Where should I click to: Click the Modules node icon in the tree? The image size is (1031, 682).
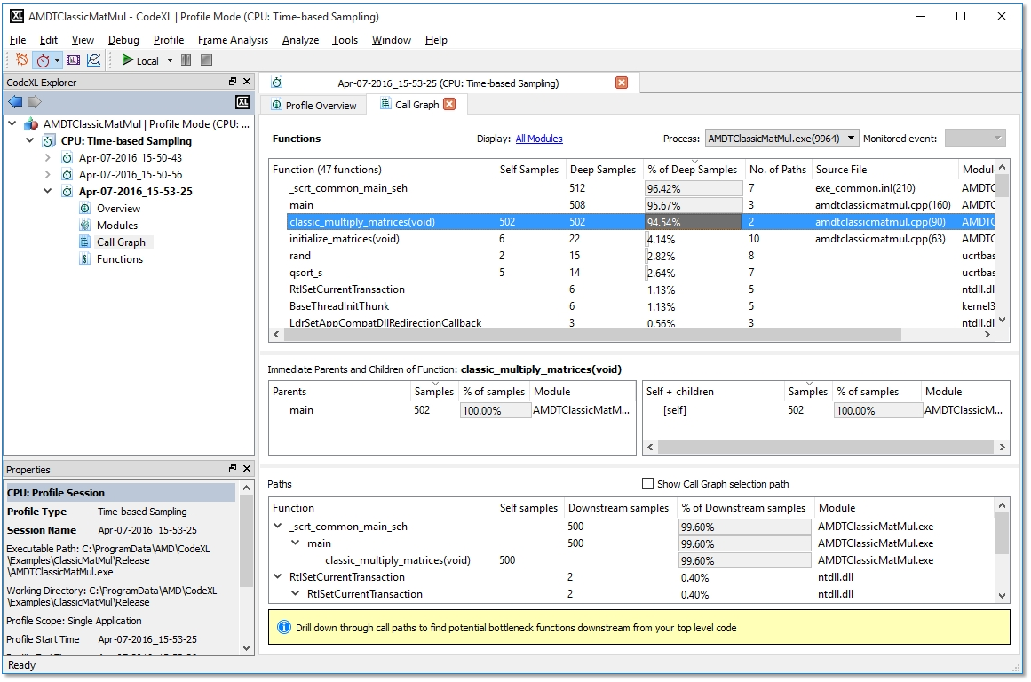pyautogui.click(x=85, y=226)
